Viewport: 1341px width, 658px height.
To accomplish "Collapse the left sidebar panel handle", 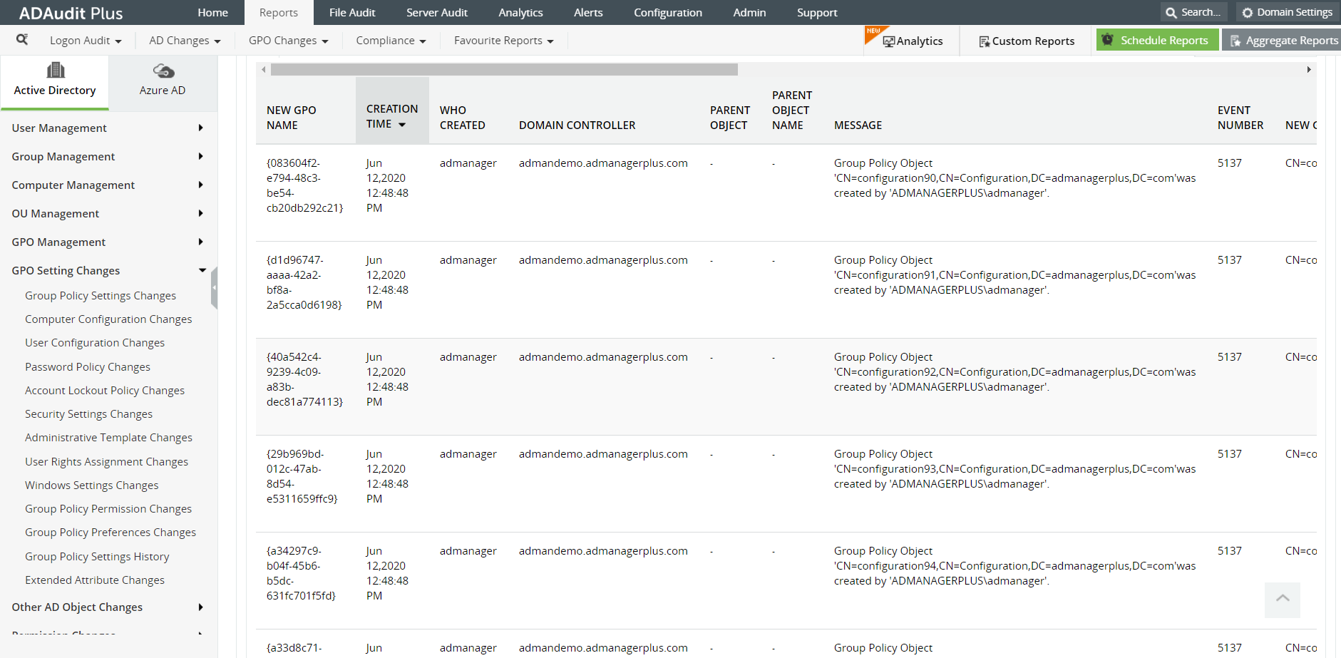I will pyautogui.click(x=214, y=287).
